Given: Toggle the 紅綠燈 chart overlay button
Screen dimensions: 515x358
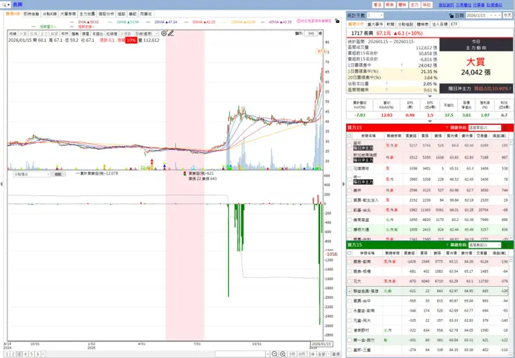Looking at the screenshot, I should (x=111, y=33).
